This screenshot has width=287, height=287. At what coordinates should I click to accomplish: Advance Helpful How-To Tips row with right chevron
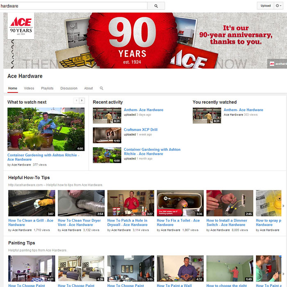tap(283, 206)
